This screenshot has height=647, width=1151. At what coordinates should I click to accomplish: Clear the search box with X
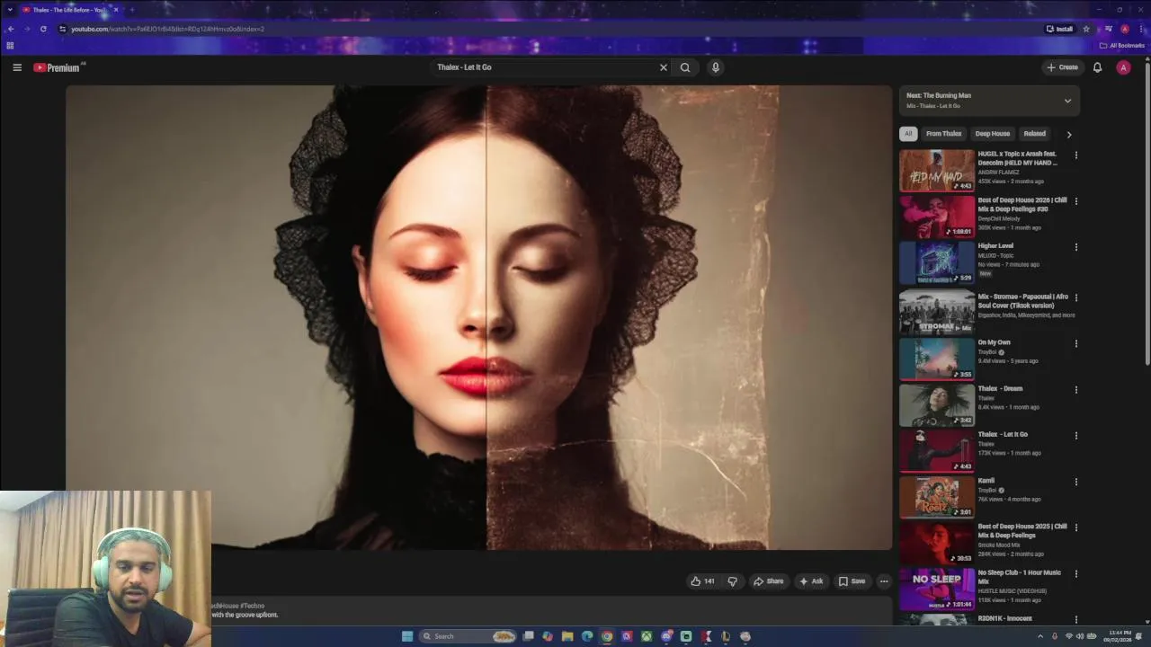pyautogui.click(x=664, y=67)
